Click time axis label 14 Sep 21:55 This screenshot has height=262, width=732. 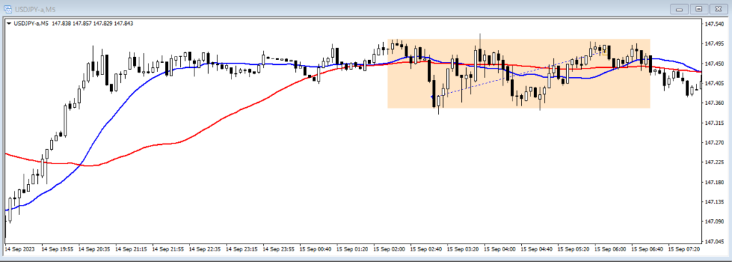pyautogui.click(x=167, y=250)
